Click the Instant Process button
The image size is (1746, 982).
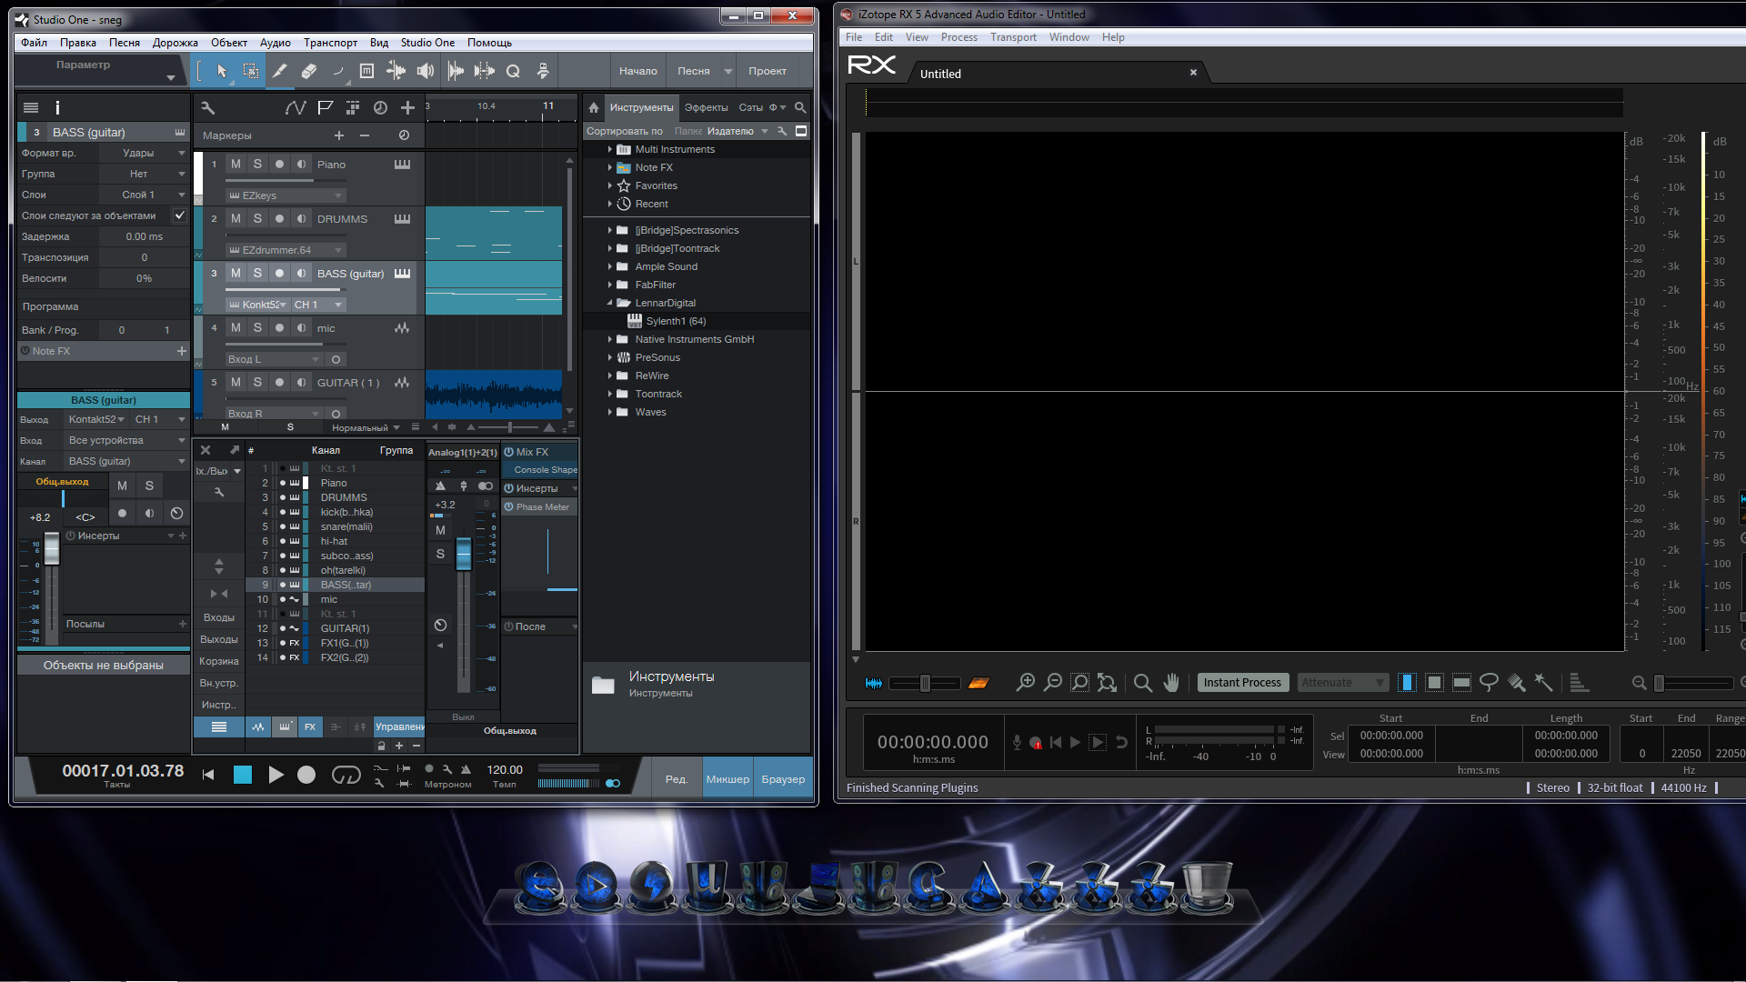pyautogui.click(x=1242, y=683)
